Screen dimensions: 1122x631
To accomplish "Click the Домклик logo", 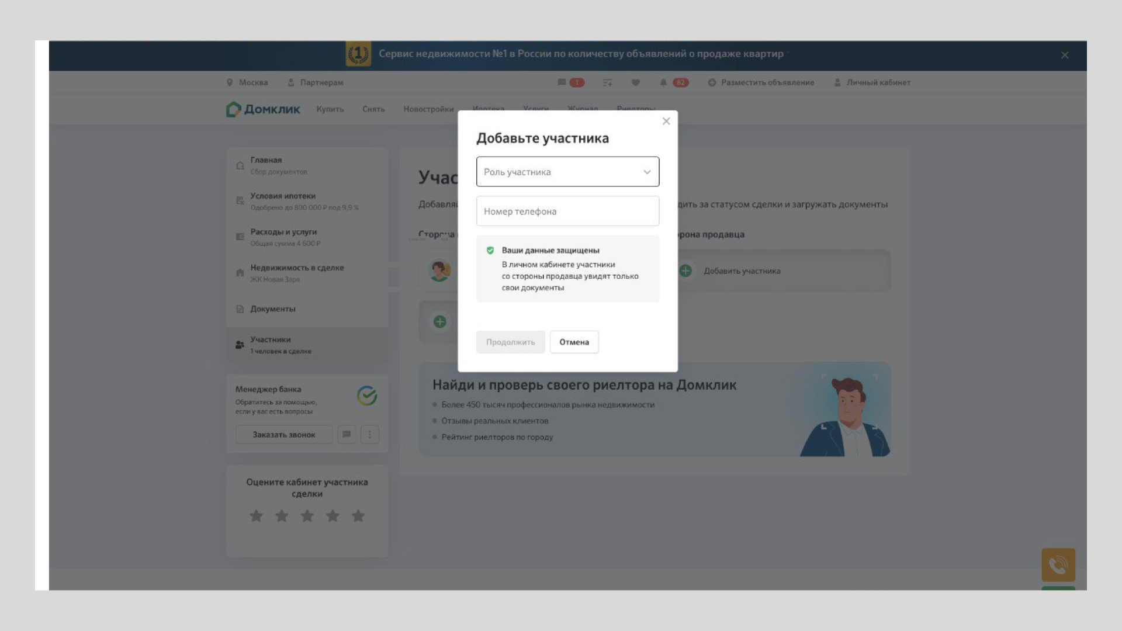I will point(263,109).
